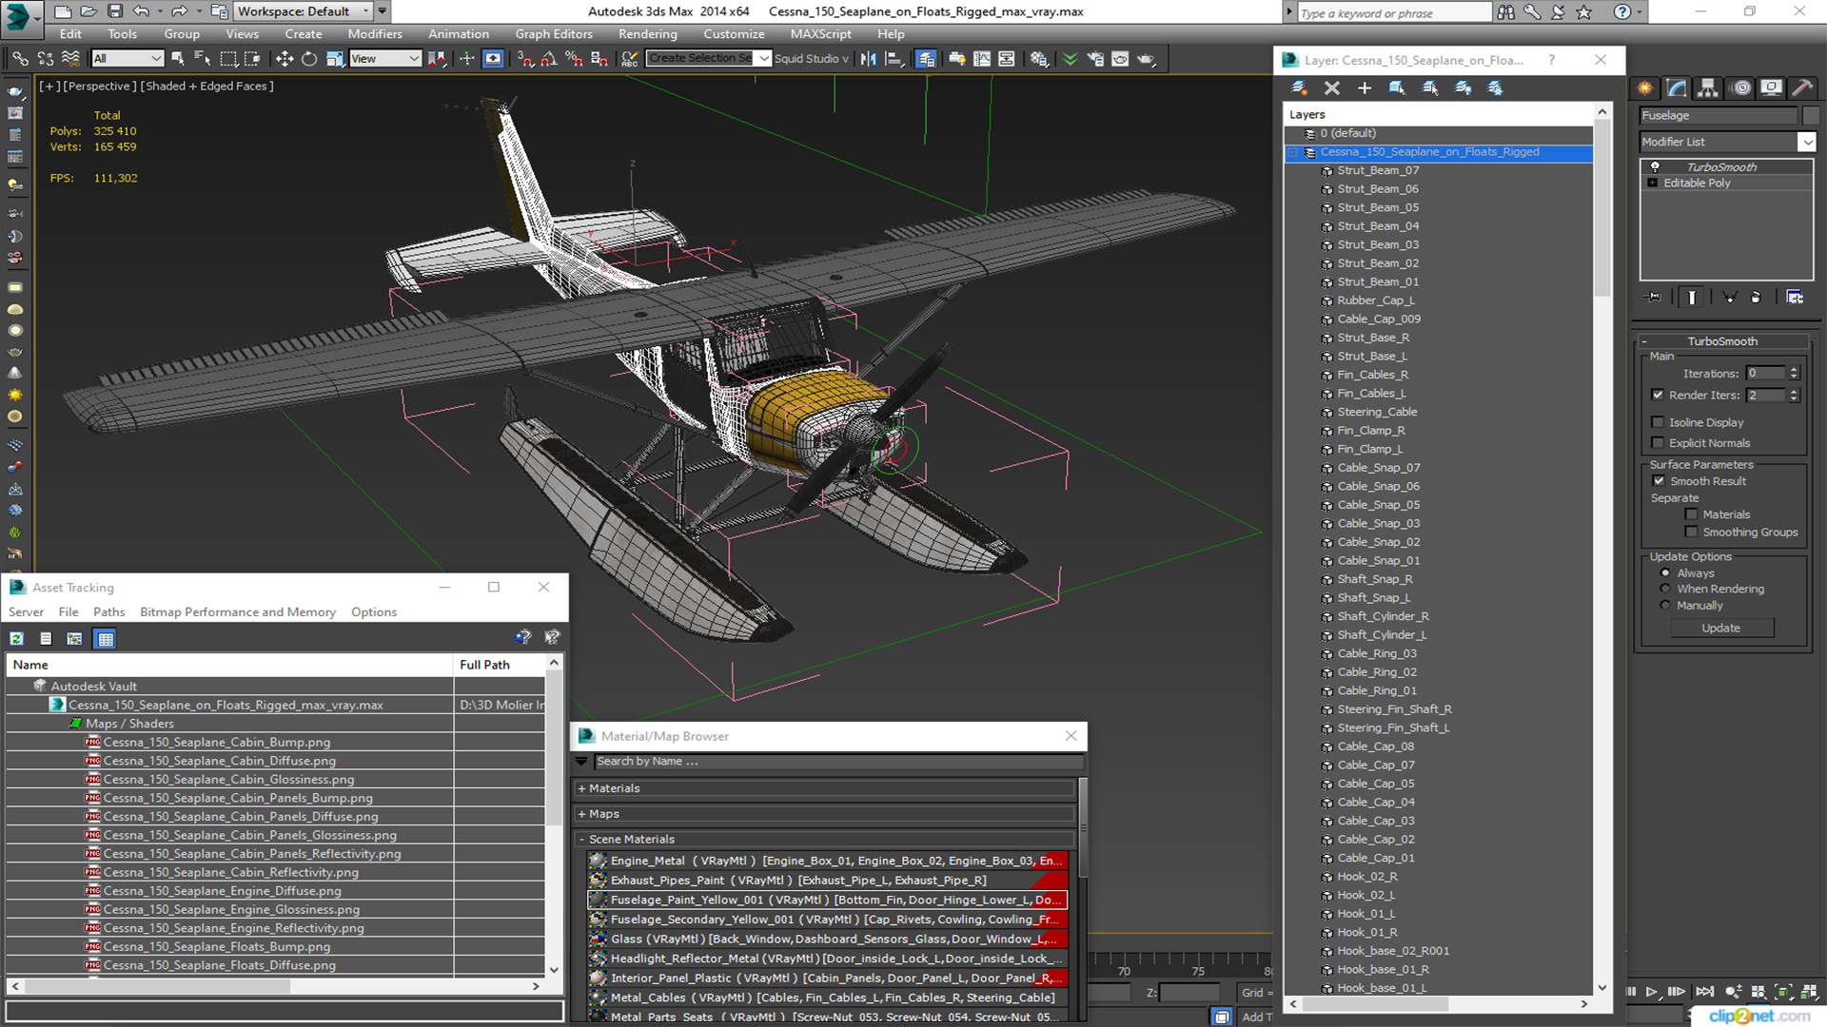Select the Always update option
The height and width of the screenshot is (1027, 1827).
(x=1665, y=573)
